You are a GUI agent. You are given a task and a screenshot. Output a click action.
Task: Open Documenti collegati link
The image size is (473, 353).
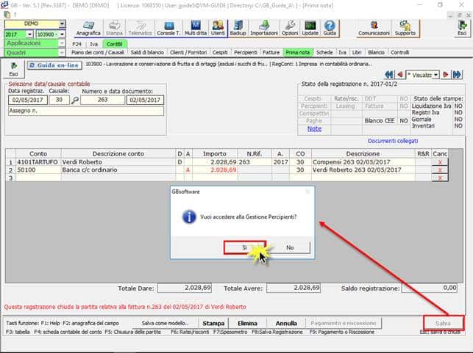click(393, 141)
